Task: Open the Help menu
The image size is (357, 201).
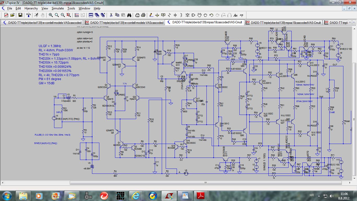Action: [97, 8]
